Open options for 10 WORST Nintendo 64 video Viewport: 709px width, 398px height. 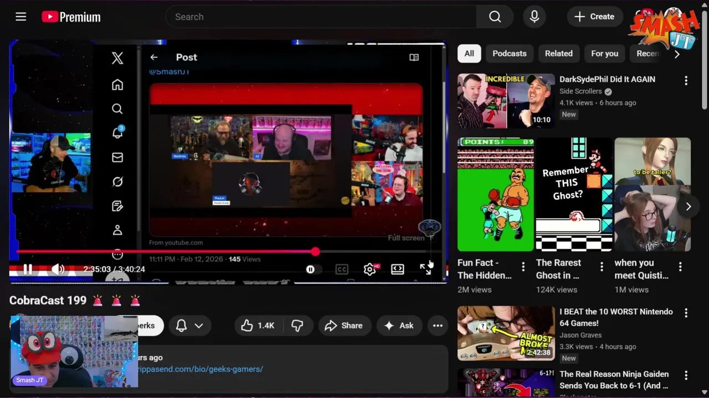click(x=686, y=313)
